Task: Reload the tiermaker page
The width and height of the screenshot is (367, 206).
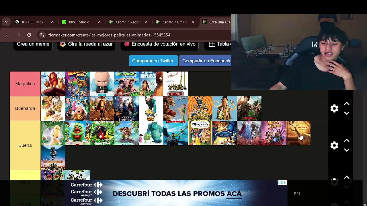Action: point(29,35)
